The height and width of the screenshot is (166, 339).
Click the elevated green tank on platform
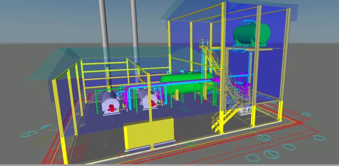[251, 33]
